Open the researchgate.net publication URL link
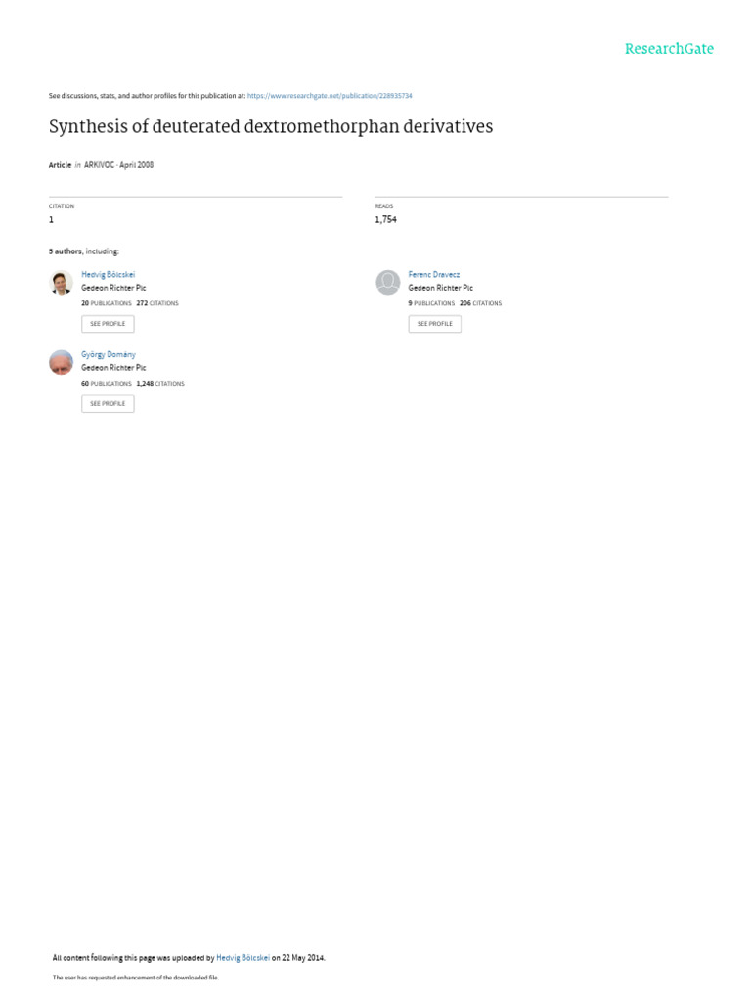 330,96
